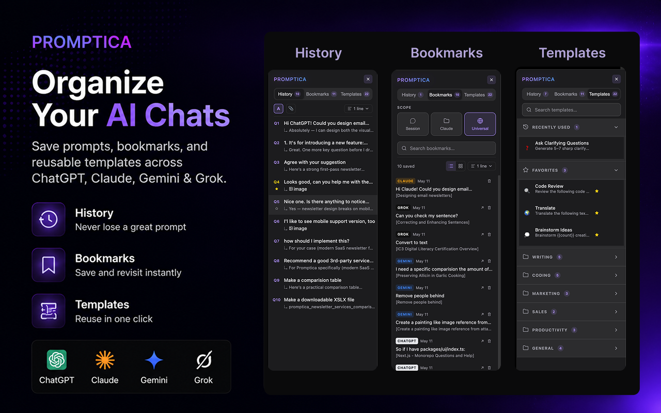Expand the Productivity folder

click(x=571, y=330)
